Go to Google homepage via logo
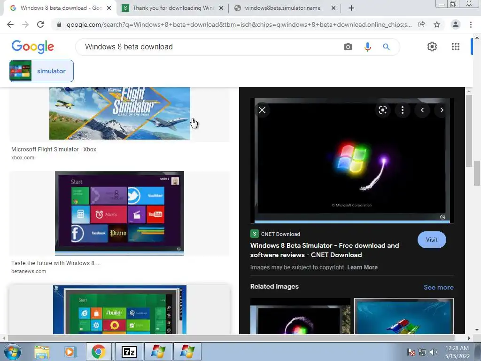Image resolution: width=481 pixels, height=361 pixels. (x=32, y=47)
